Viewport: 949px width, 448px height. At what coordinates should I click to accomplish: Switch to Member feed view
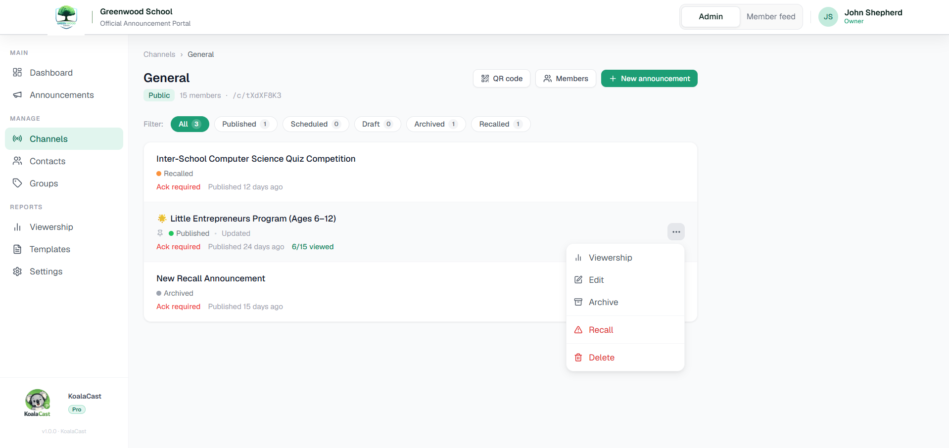(x=771, y=17)
